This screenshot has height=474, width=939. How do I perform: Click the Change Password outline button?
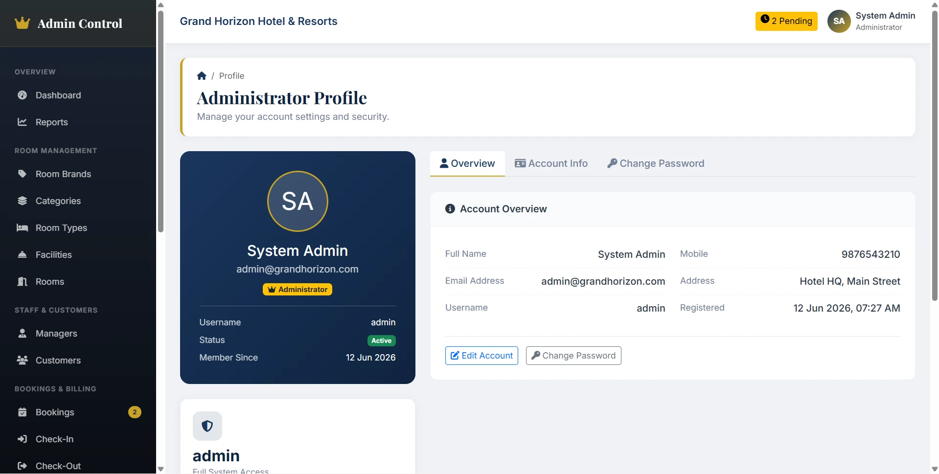[x=573, y=356]
